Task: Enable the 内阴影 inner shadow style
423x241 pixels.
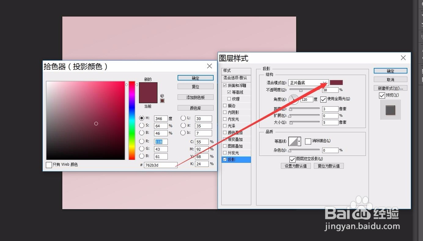Action: pos(225,112)
